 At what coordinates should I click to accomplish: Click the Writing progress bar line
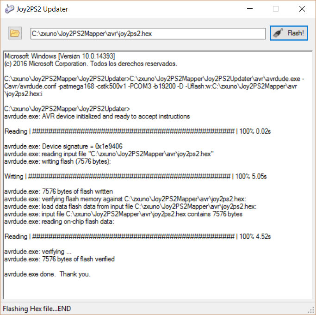(135, 176)
